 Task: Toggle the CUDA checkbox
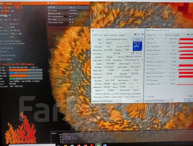tap(112, 94)
